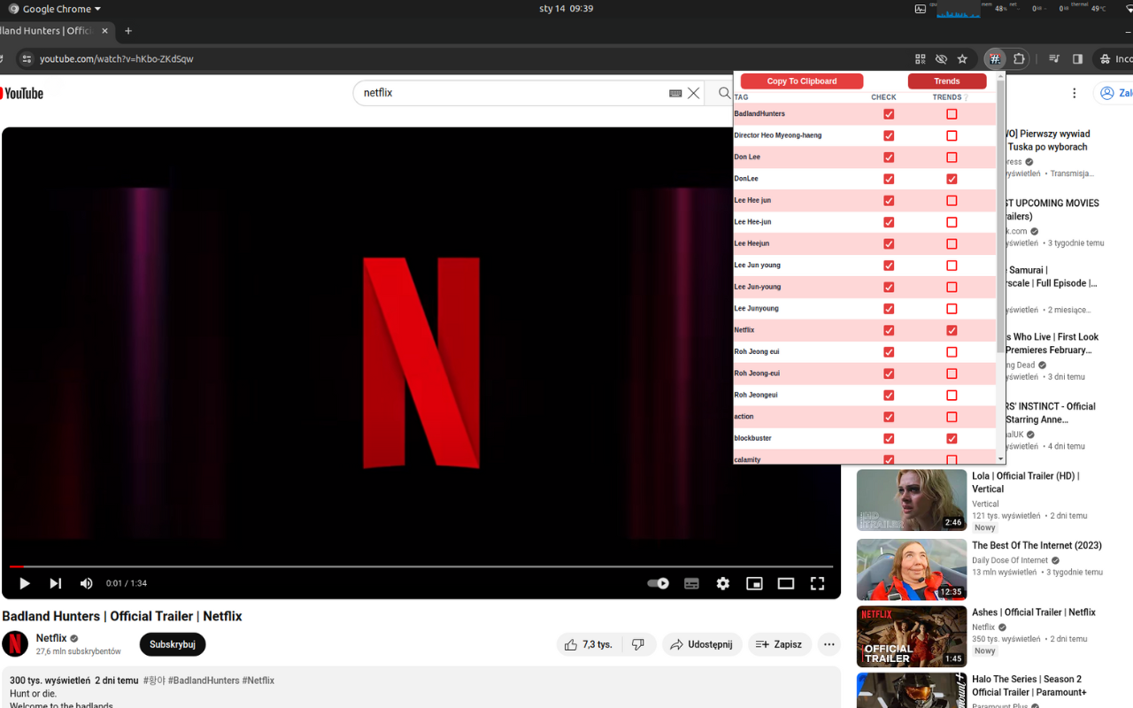Open the hashtag extension icon in toolbar
This screenshot has width=1133, height=708.
[x=995, y=59]
